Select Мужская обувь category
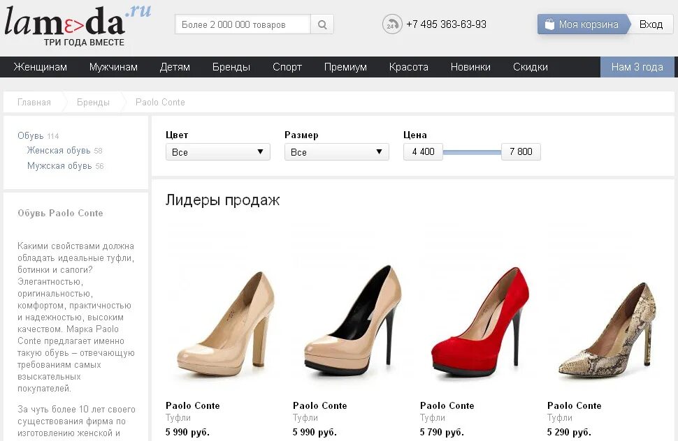 coord(65,165)
